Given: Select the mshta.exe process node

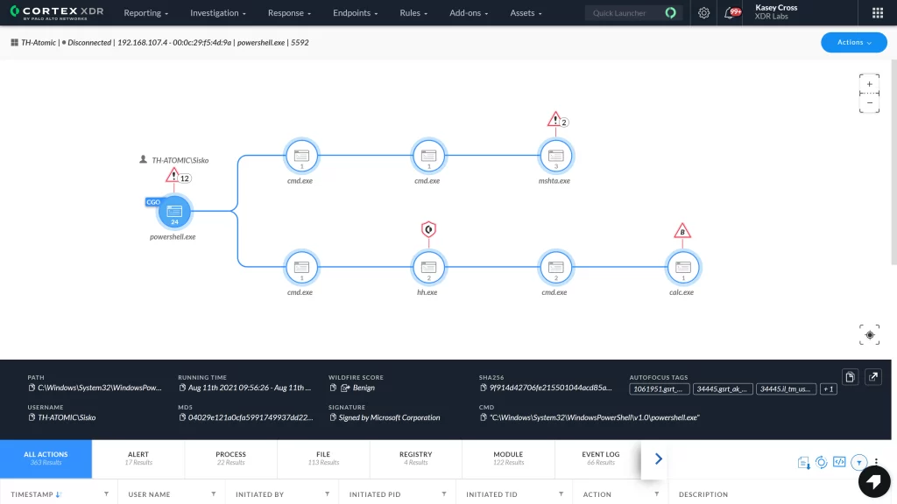Looking at the screenshot, I should (x=554, y=157).
